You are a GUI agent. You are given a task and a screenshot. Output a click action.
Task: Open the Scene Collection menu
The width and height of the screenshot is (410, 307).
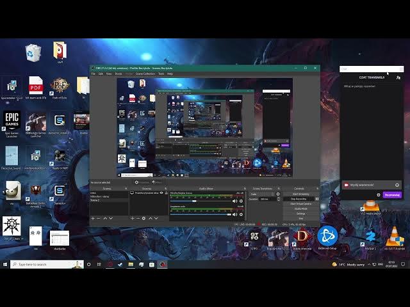pyautogui.click(x=145, y=74)
